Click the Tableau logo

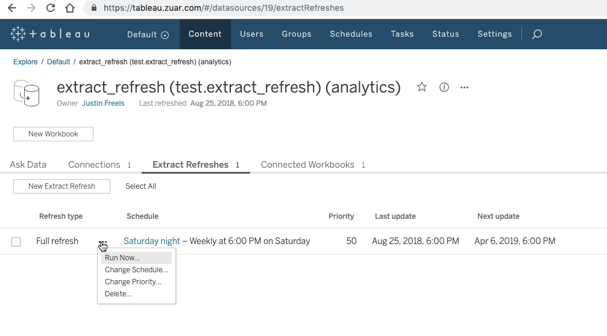tap(50, 34)
